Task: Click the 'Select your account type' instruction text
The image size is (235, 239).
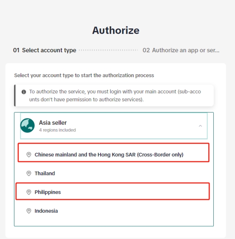Action: (84, 75)
